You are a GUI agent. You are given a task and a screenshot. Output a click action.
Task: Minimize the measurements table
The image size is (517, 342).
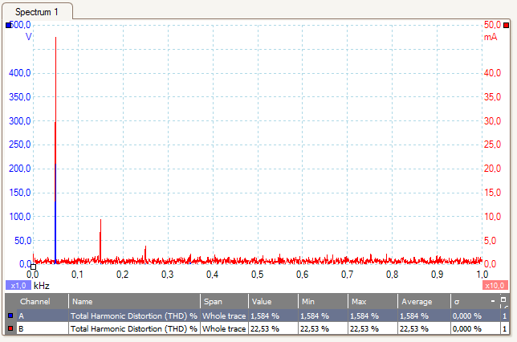[492, 299]
